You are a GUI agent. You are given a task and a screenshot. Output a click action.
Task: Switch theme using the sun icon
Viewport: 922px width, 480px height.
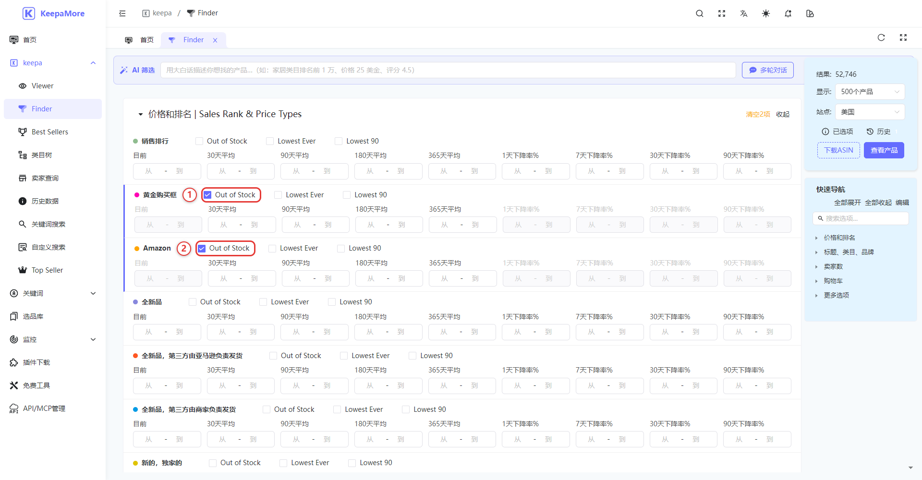[766, 13]
